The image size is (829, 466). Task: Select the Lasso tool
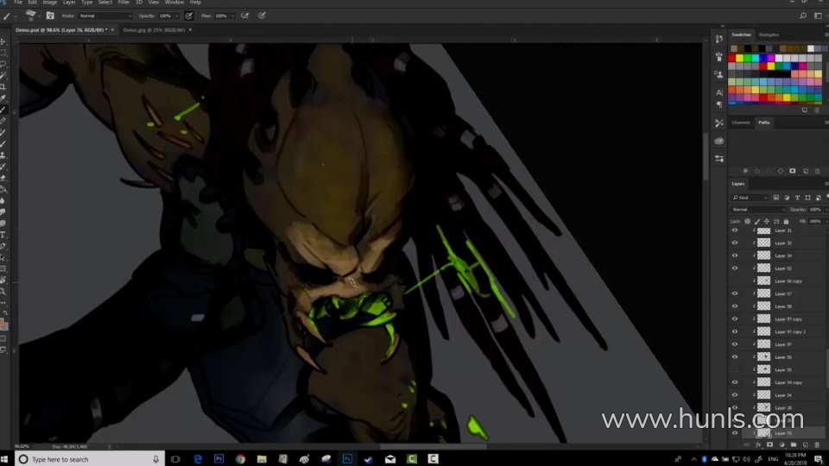(3, 64)
